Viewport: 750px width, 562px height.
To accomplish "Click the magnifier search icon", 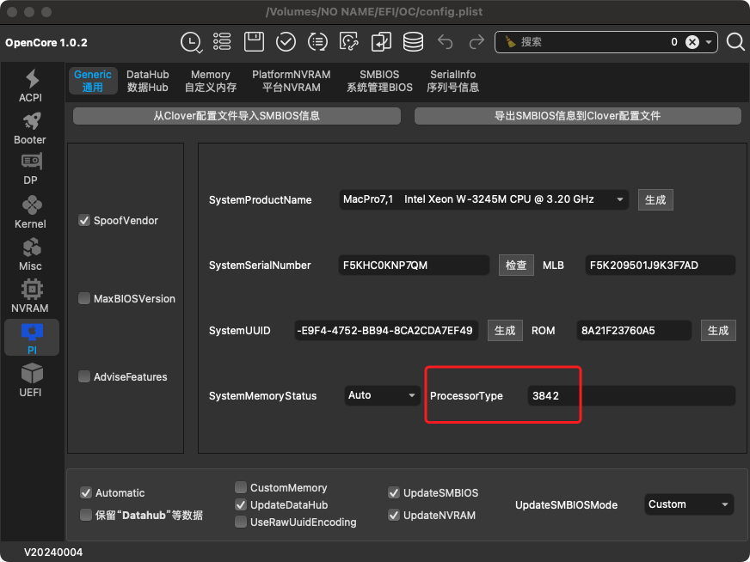I will (x=735, y=42).
